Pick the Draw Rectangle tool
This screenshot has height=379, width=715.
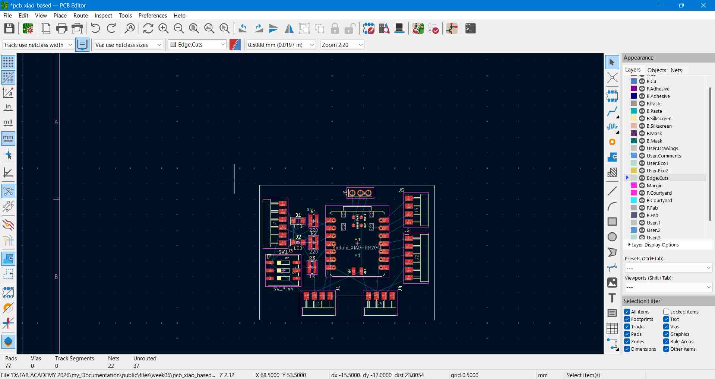click(612, 222)
